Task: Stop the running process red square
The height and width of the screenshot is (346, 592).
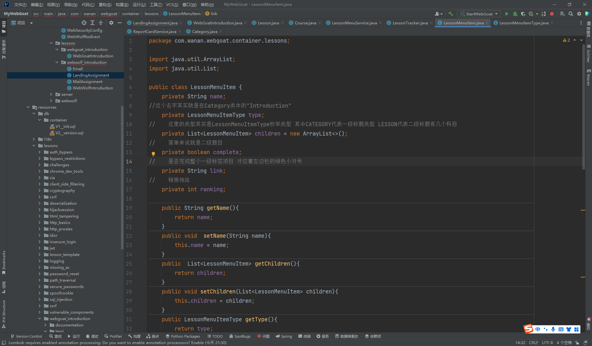Action: (552, 14)
